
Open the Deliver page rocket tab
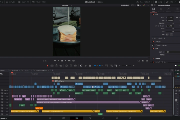(130, 118)
